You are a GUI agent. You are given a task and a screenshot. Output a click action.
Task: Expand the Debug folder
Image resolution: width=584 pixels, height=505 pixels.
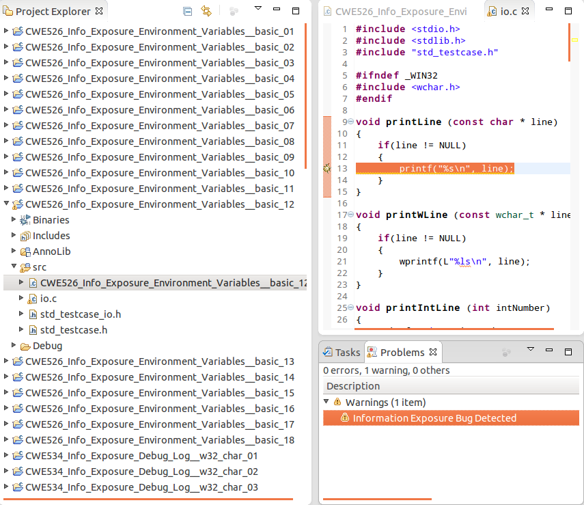[x=14, y=344]
